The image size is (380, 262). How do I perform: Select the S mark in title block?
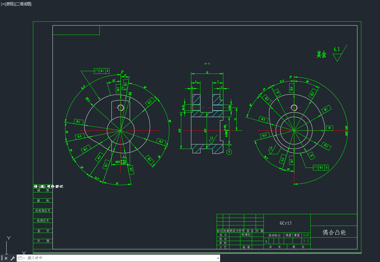pyautogui.click(x=266, y=241)
